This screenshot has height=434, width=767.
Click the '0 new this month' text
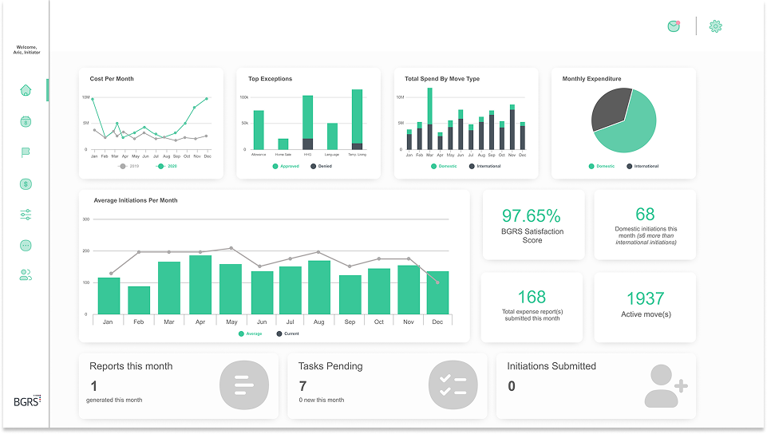322,400
